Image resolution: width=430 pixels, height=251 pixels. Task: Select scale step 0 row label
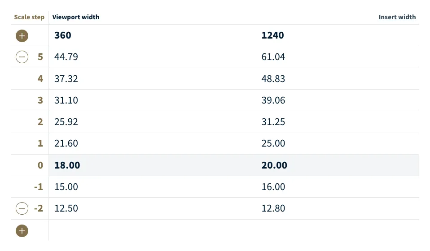[40, 165]
